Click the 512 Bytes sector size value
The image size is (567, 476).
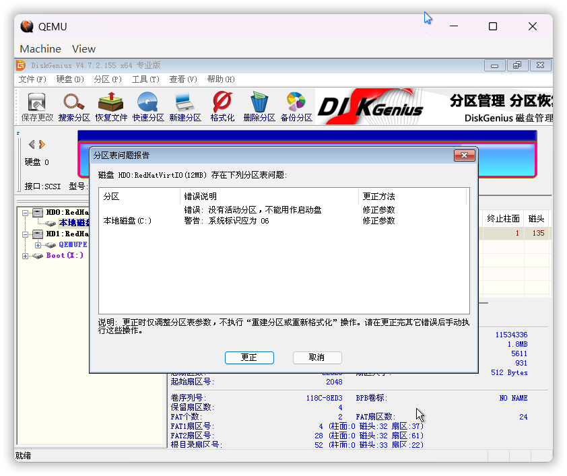pyautogui.click(x=509, y=372)
